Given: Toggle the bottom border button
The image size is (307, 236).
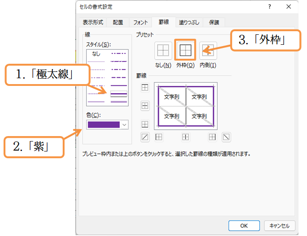Looking at the screenshot, I should click(x=144, y=124).
